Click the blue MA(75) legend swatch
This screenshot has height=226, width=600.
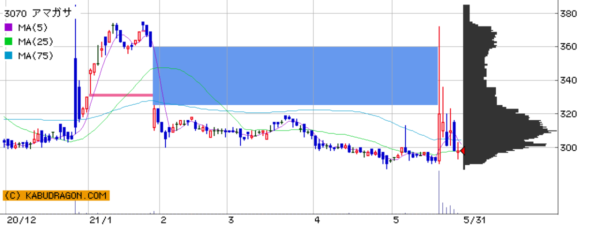[x=8, y=55]
